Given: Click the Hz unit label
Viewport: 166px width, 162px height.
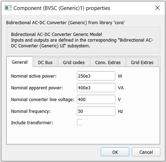Looking at the screenshot, I should point(120,111).
